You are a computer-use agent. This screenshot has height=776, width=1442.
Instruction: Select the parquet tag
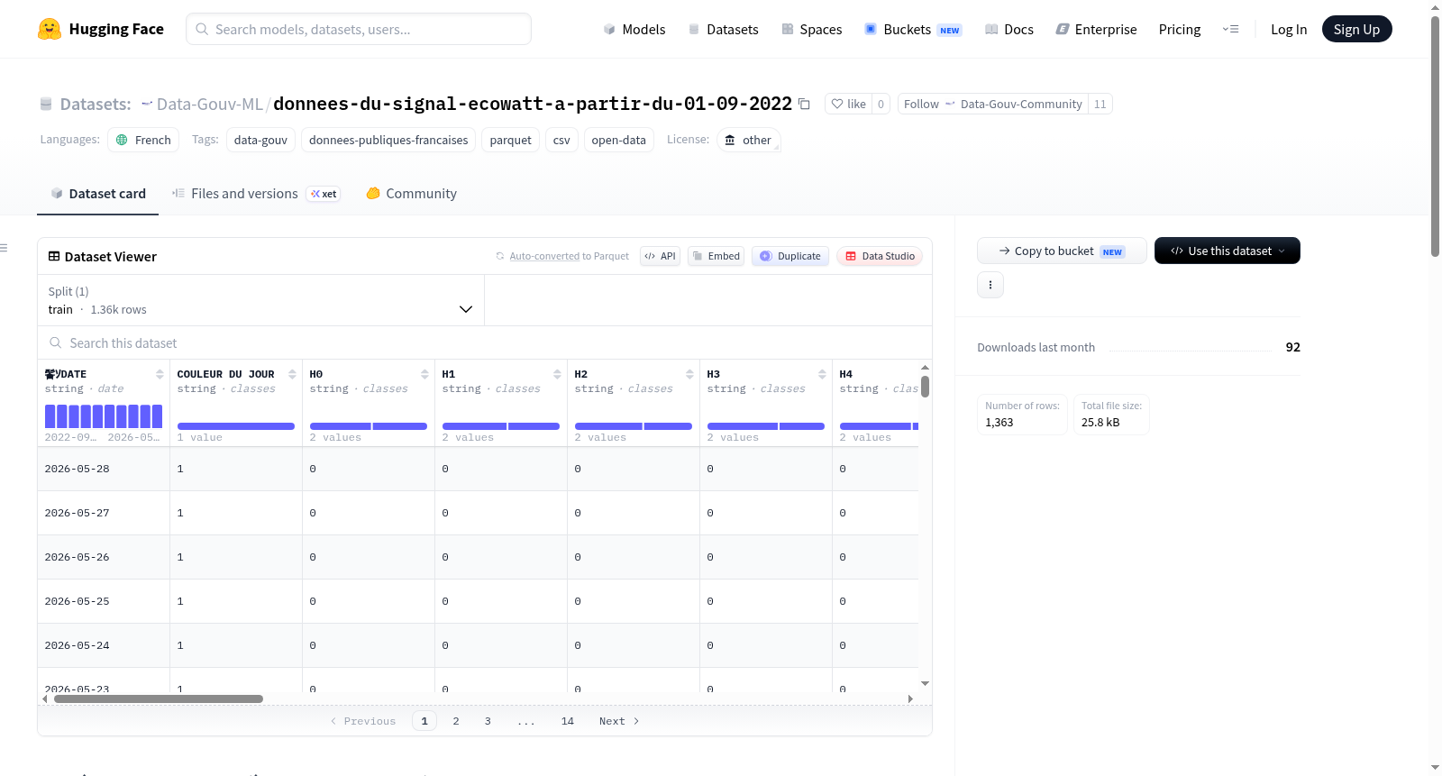point(510,140)
